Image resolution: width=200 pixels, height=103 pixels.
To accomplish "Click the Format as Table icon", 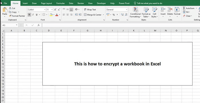I will tap(146, 10).
